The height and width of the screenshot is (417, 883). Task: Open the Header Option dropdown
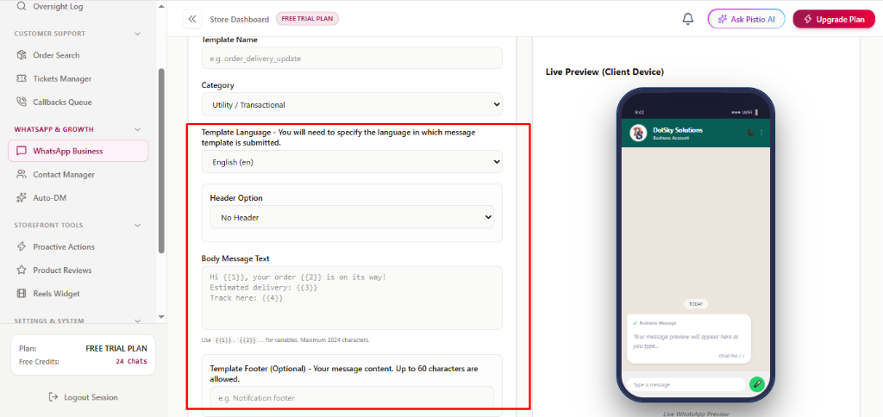tap(352, 217)
